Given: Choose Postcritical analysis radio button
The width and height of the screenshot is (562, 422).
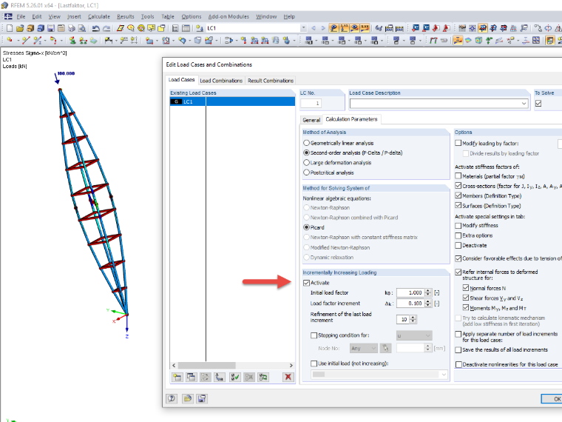Looking at the screenshot, I should tap(306, 173).
